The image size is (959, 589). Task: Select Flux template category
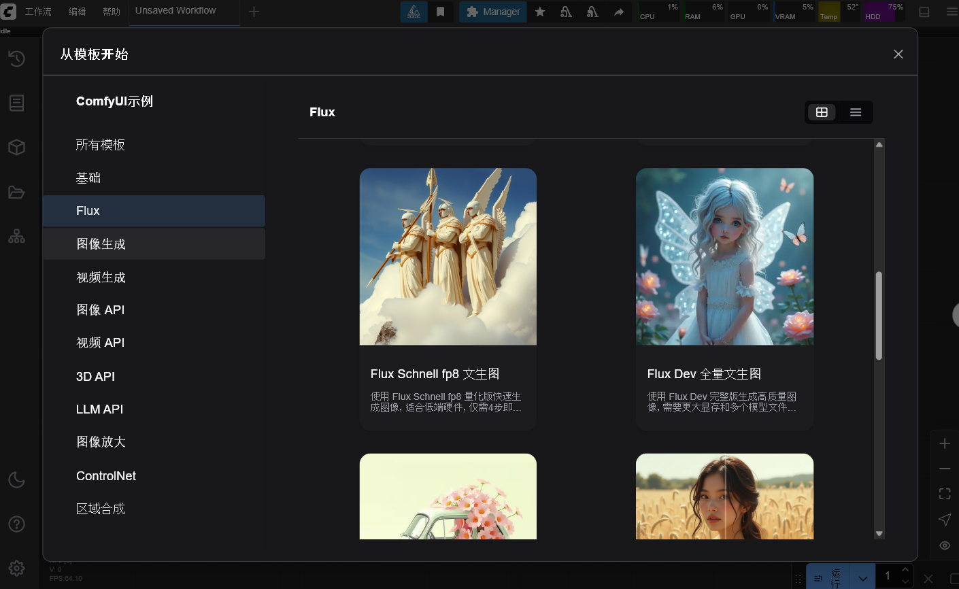(154, 211)
